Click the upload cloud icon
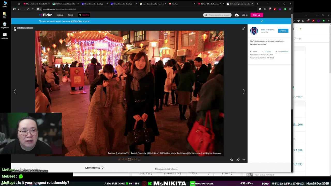 click(x=237, y=15)
